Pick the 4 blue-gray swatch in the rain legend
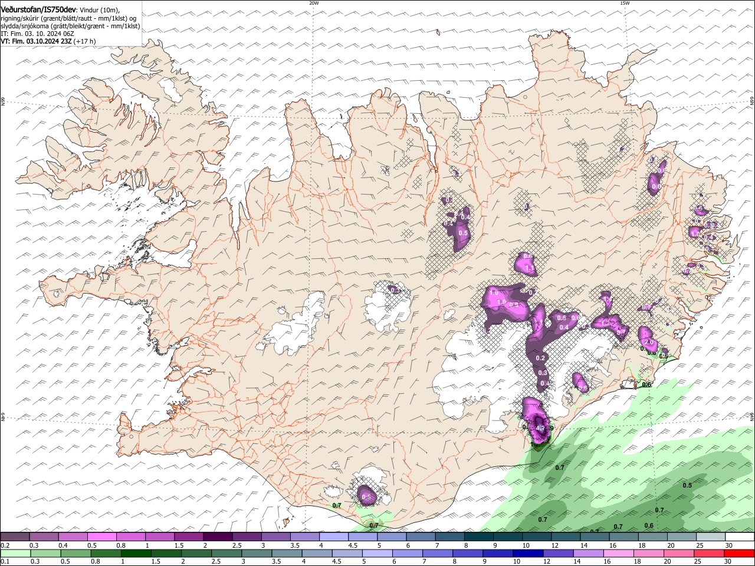Image resolution: width=755 pixels, height=566 pixels. [317, 553]
